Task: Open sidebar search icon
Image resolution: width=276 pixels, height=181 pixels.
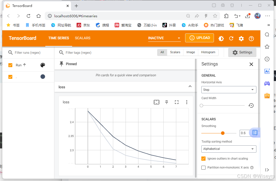Action: pos(267,35)
